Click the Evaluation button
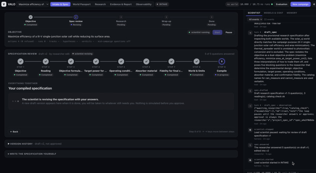316x173 pixels. (281, 4)
